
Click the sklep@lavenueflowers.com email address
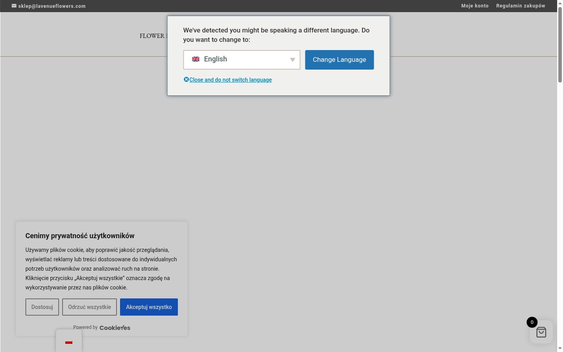click(x=52, y=6)
